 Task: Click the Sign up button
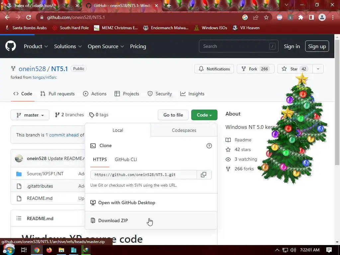pos(317,46)
